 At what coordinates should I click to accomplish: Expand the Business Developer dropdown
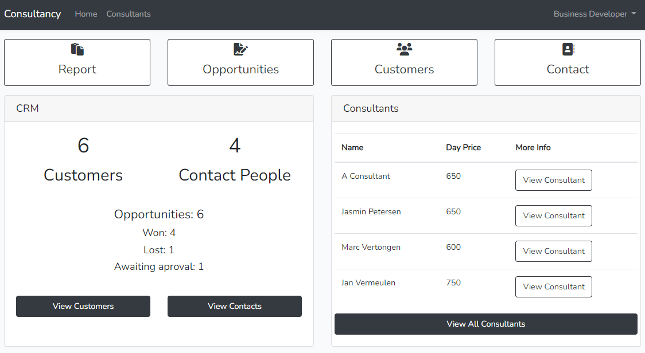(595, 14)
